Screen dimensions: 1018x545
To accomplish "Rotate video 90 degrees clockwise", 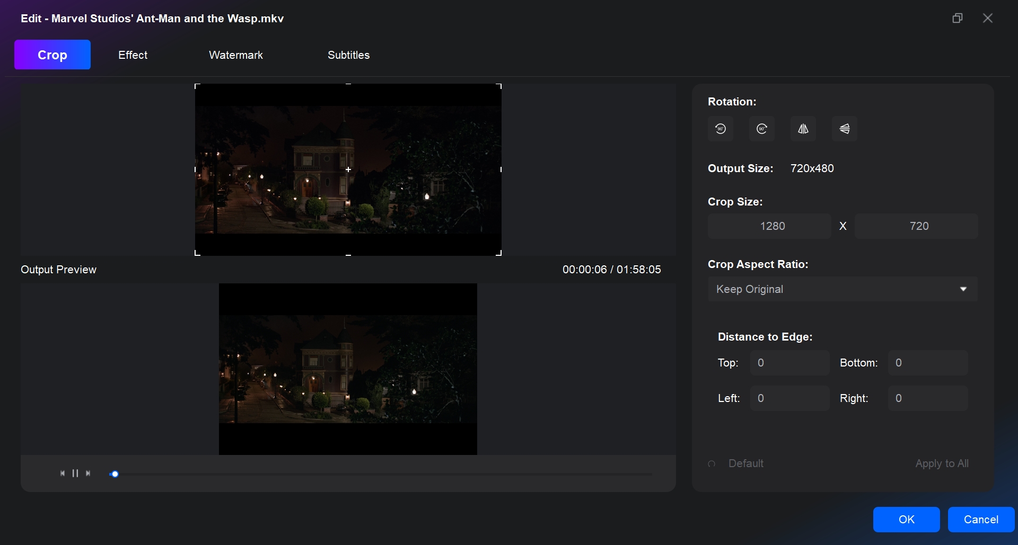I will [761, 129].
